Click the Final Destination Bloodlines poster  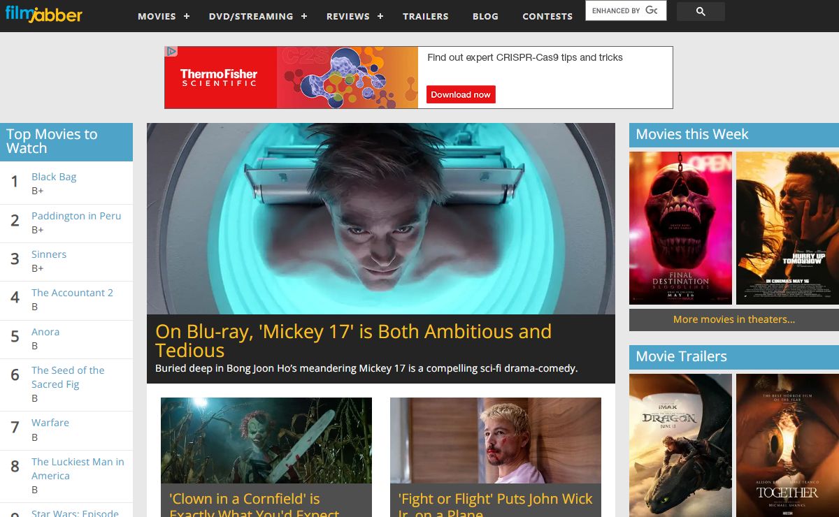680,228
